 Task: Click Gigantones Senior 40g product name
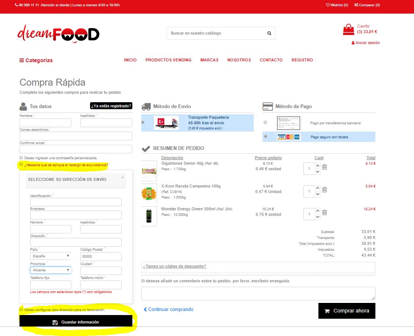point(182,163)
